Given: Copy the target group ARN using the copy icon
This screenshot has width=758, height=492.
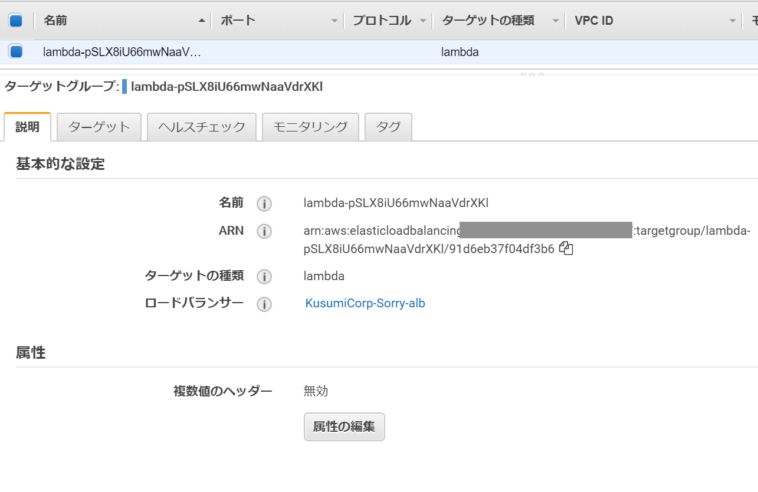Looking at the screenshot, I should click(566, 248).
